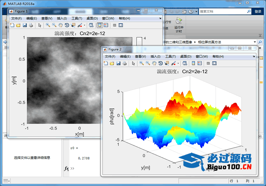The image size is (266, 186).
Task: Select Data Cursor tool in Figure 2
Action: 167,63
